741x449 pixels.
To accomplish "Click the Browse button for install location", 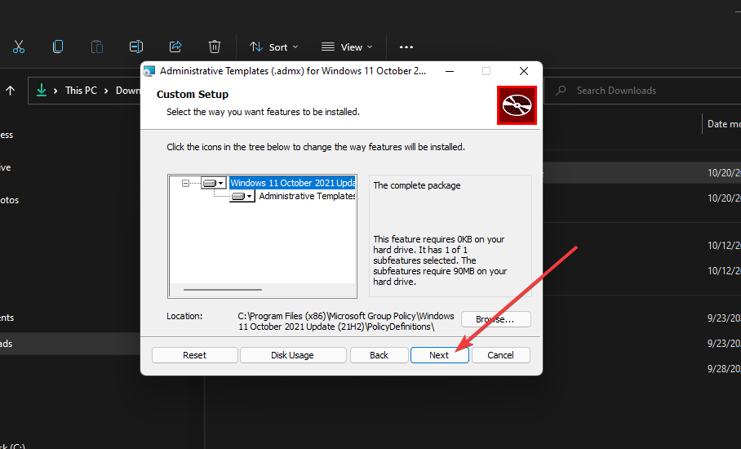I will pos(495,319).
